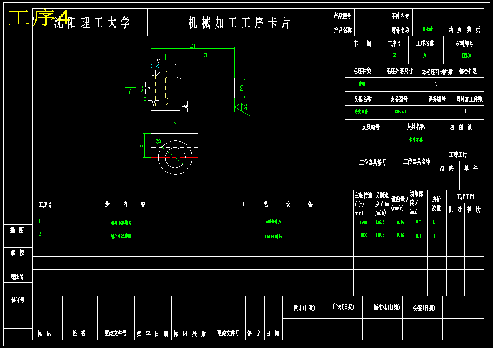This screenshot has width=493, height=348.
Task: Select the green HT150 material value
Action: click(466, 55)
